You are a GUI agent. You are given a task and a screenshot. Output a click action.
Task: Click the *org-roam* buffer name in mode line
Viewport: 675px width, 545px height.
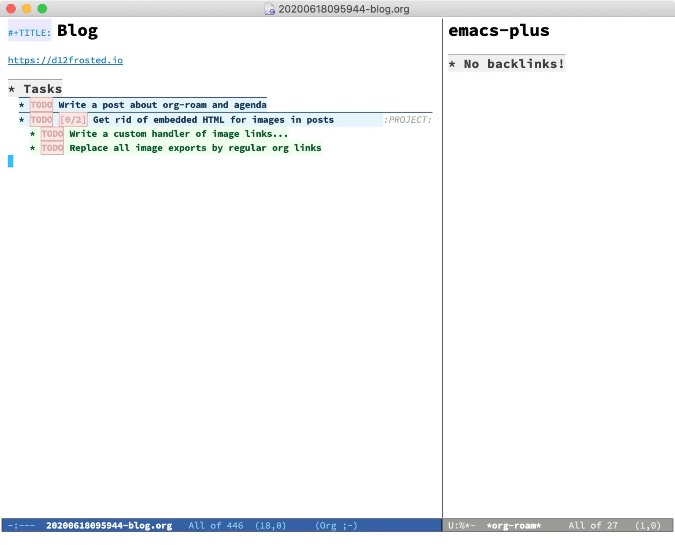click(x=513, y=526)
